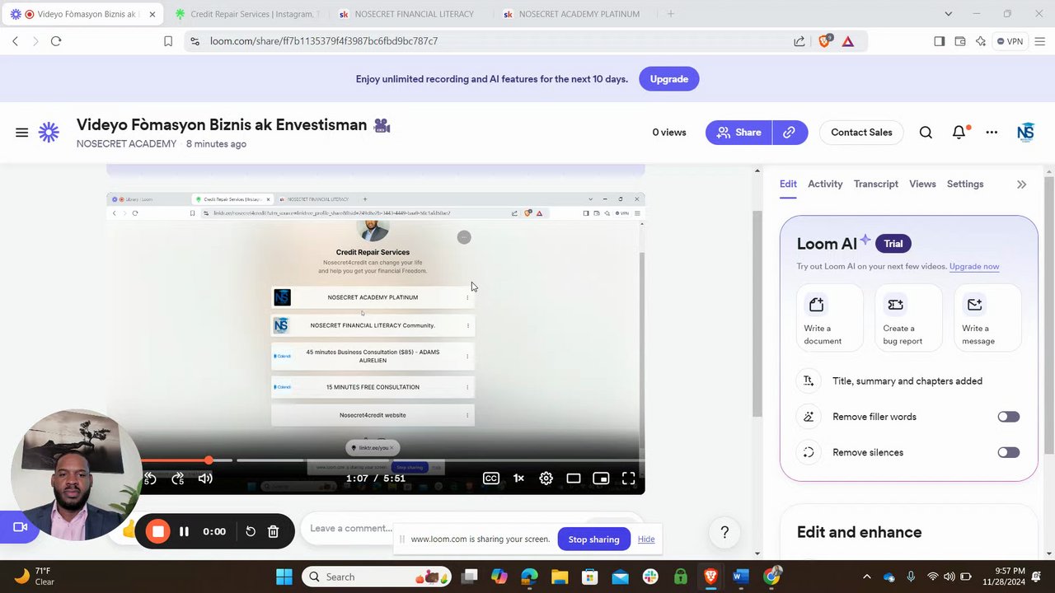
Task: Open video player settings gear
Action: point(546,479)
